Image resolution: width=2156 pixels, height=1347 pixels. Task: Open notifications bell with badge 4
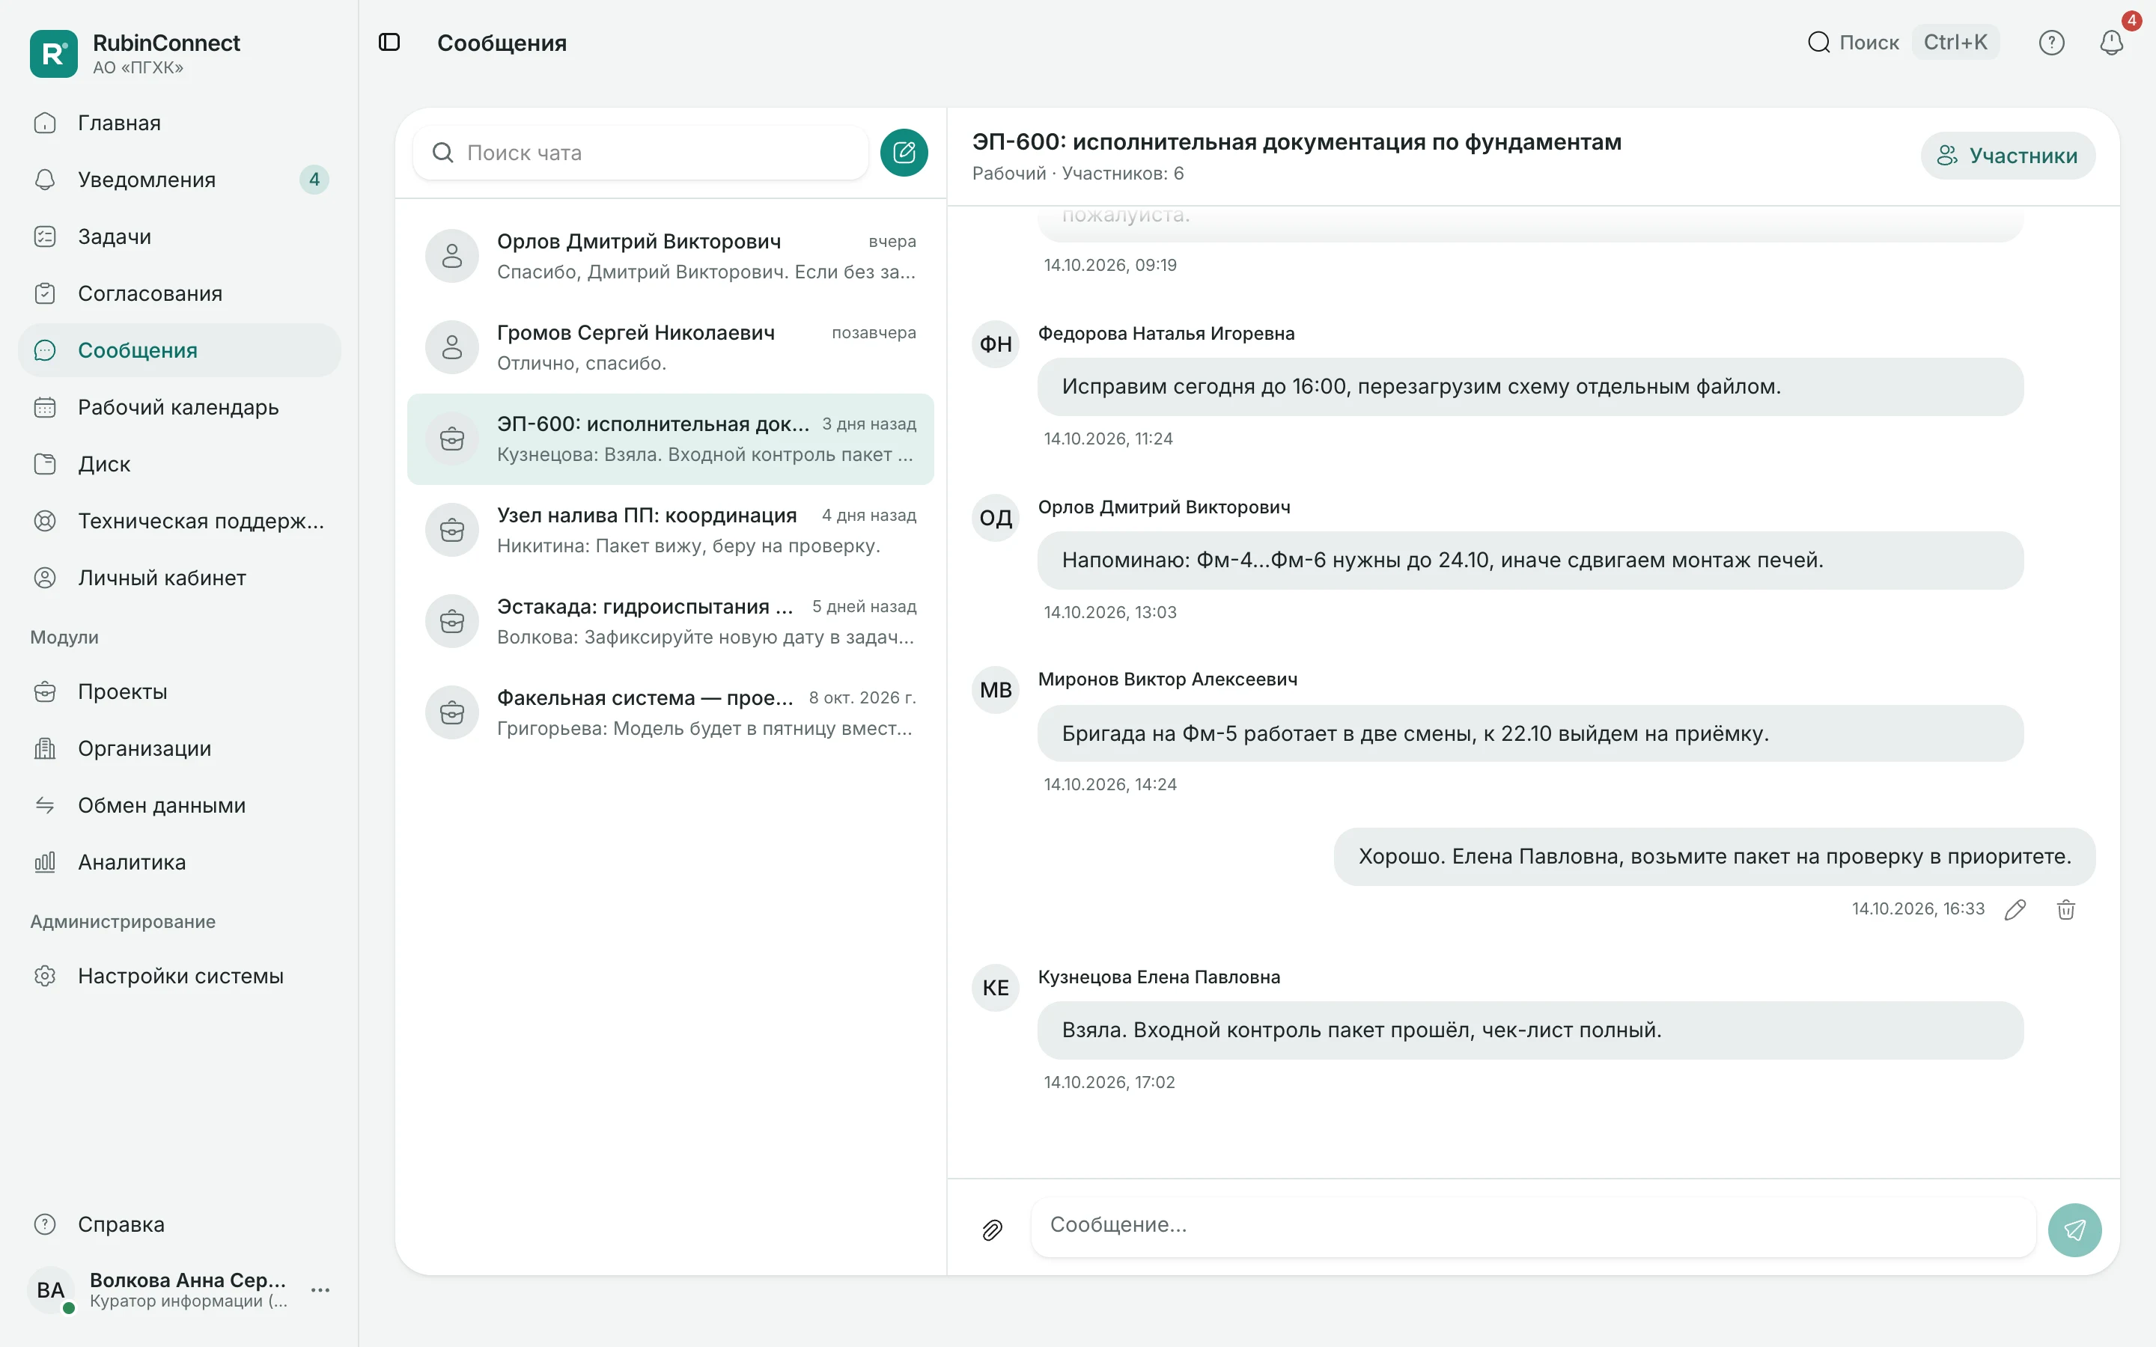(x=2110, y=42)
